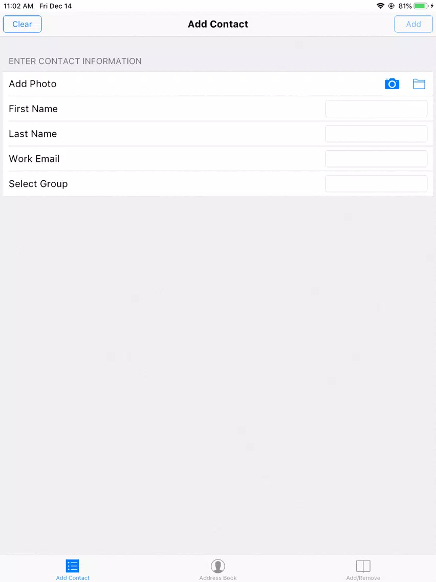Focus the First Name text field
The image size is (436, 582).
(376, 109)
